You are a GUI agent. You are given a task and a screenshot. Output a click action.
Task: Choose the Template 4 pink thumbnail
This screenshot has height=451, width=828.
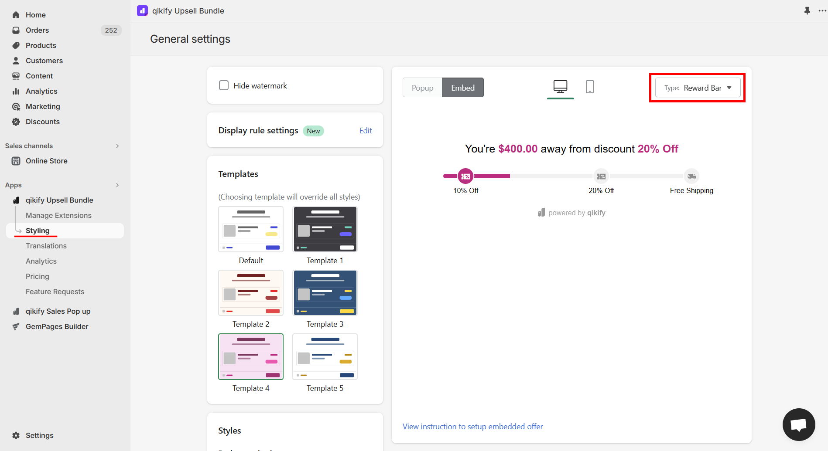(251, 356)
